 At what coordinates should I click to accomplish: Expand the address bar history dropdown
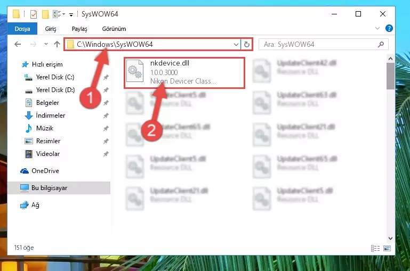(236, 44)
